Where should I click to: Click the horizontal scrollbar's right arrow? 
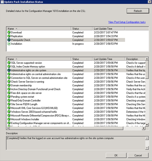coord(143,128)
